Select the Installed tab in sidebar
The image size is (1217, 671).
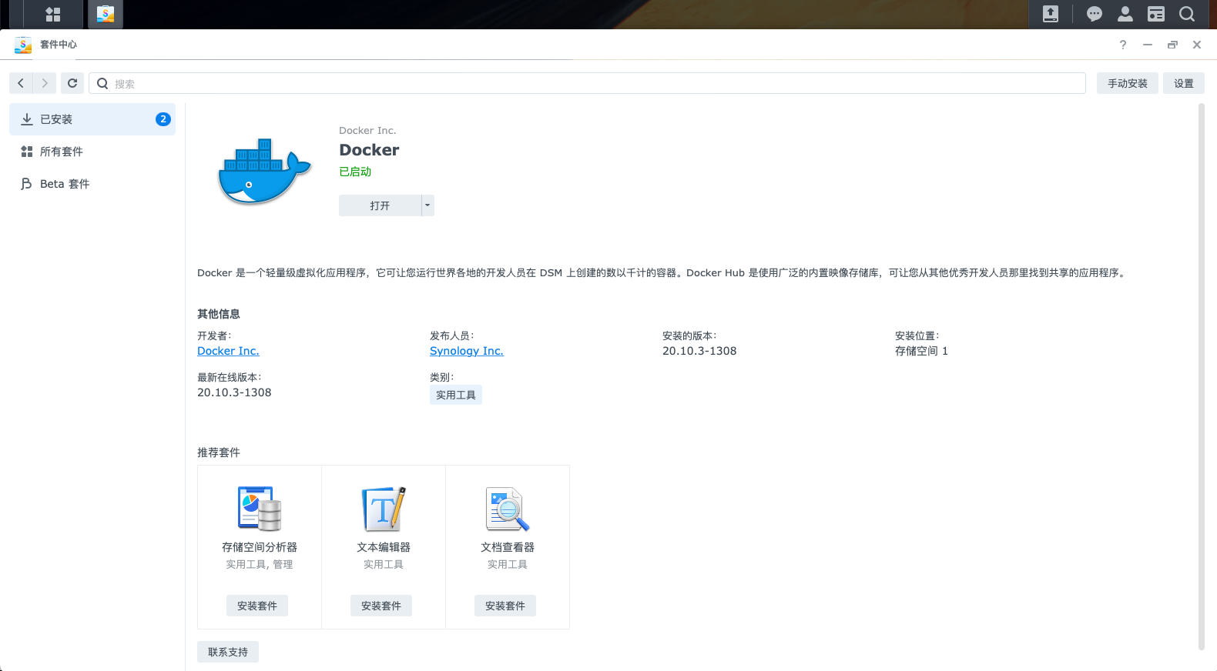tap(92, 119)
